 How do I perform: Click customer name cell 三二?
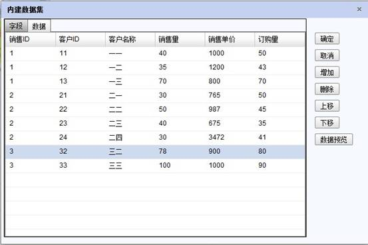coord(130,151)
